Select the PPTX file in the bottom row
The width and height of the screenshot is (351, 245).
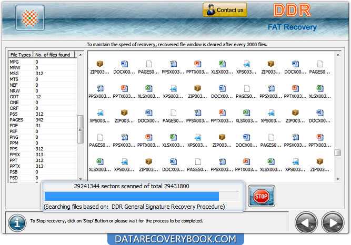click(x=246, y=165)
